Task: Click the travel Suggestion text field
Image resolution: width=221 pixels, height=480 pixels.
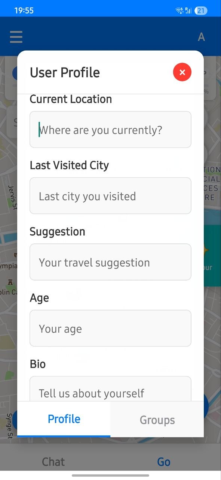Action: (x=110, y=262)
